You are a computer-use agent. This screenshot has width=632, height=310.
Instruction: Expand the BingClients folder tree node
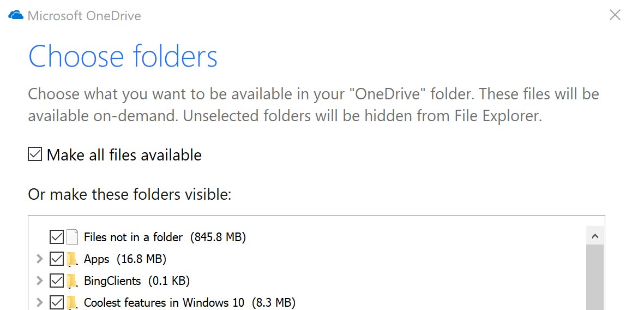[39, 281]
